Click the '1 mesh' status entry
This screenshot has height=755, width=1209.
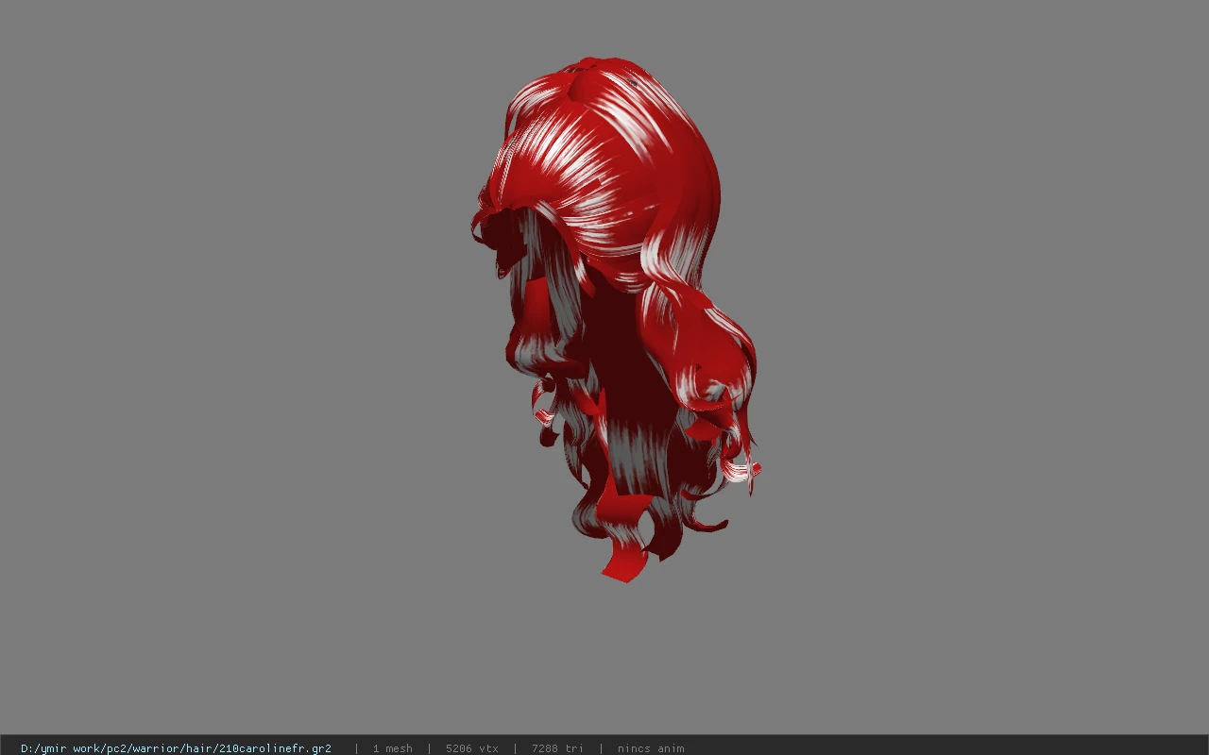(392, 748)
